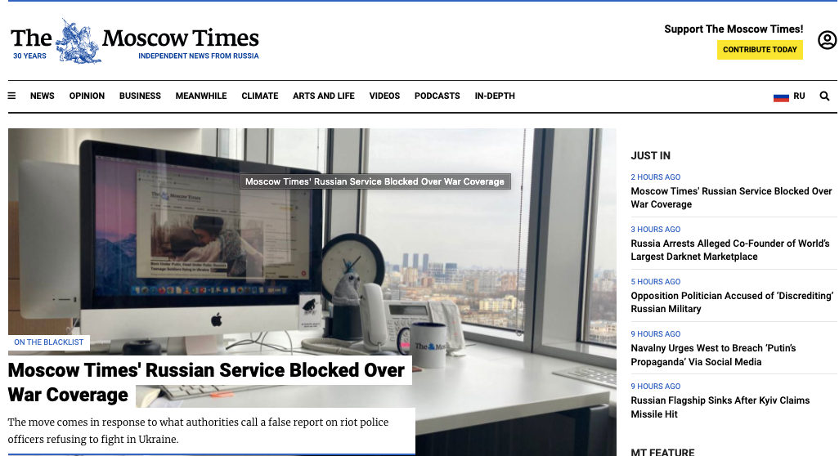Open Navalny Urges West story
The height and width of the screenshot is (456, 839).
point(713,355)
